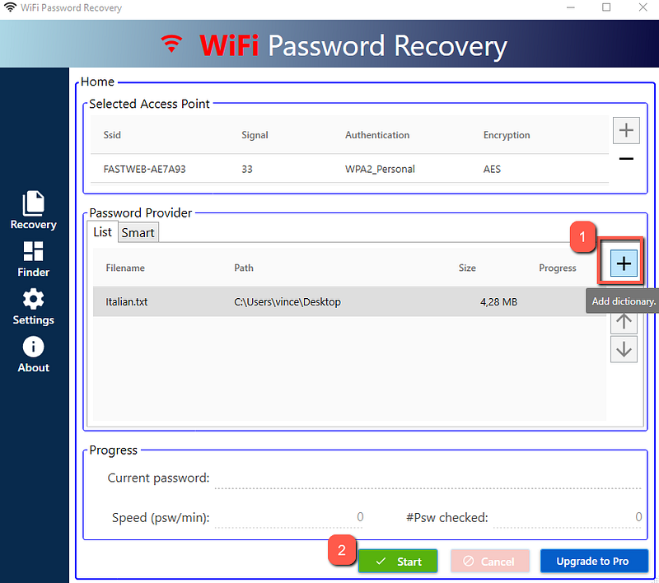Click the Speed (psw/min) value field
Viewport: 659px width, 583px height.
click(x=289, y=517)
